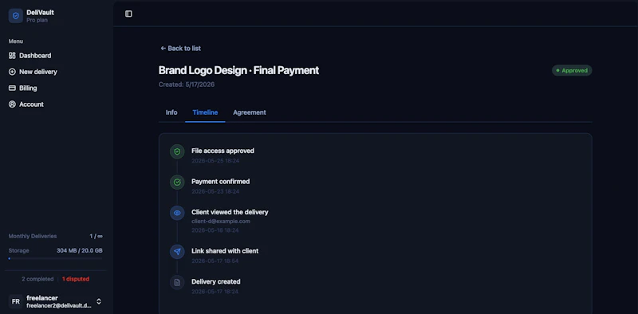Switch to the Info tab
The image size is (638, 314).
(x=171, y=112)
